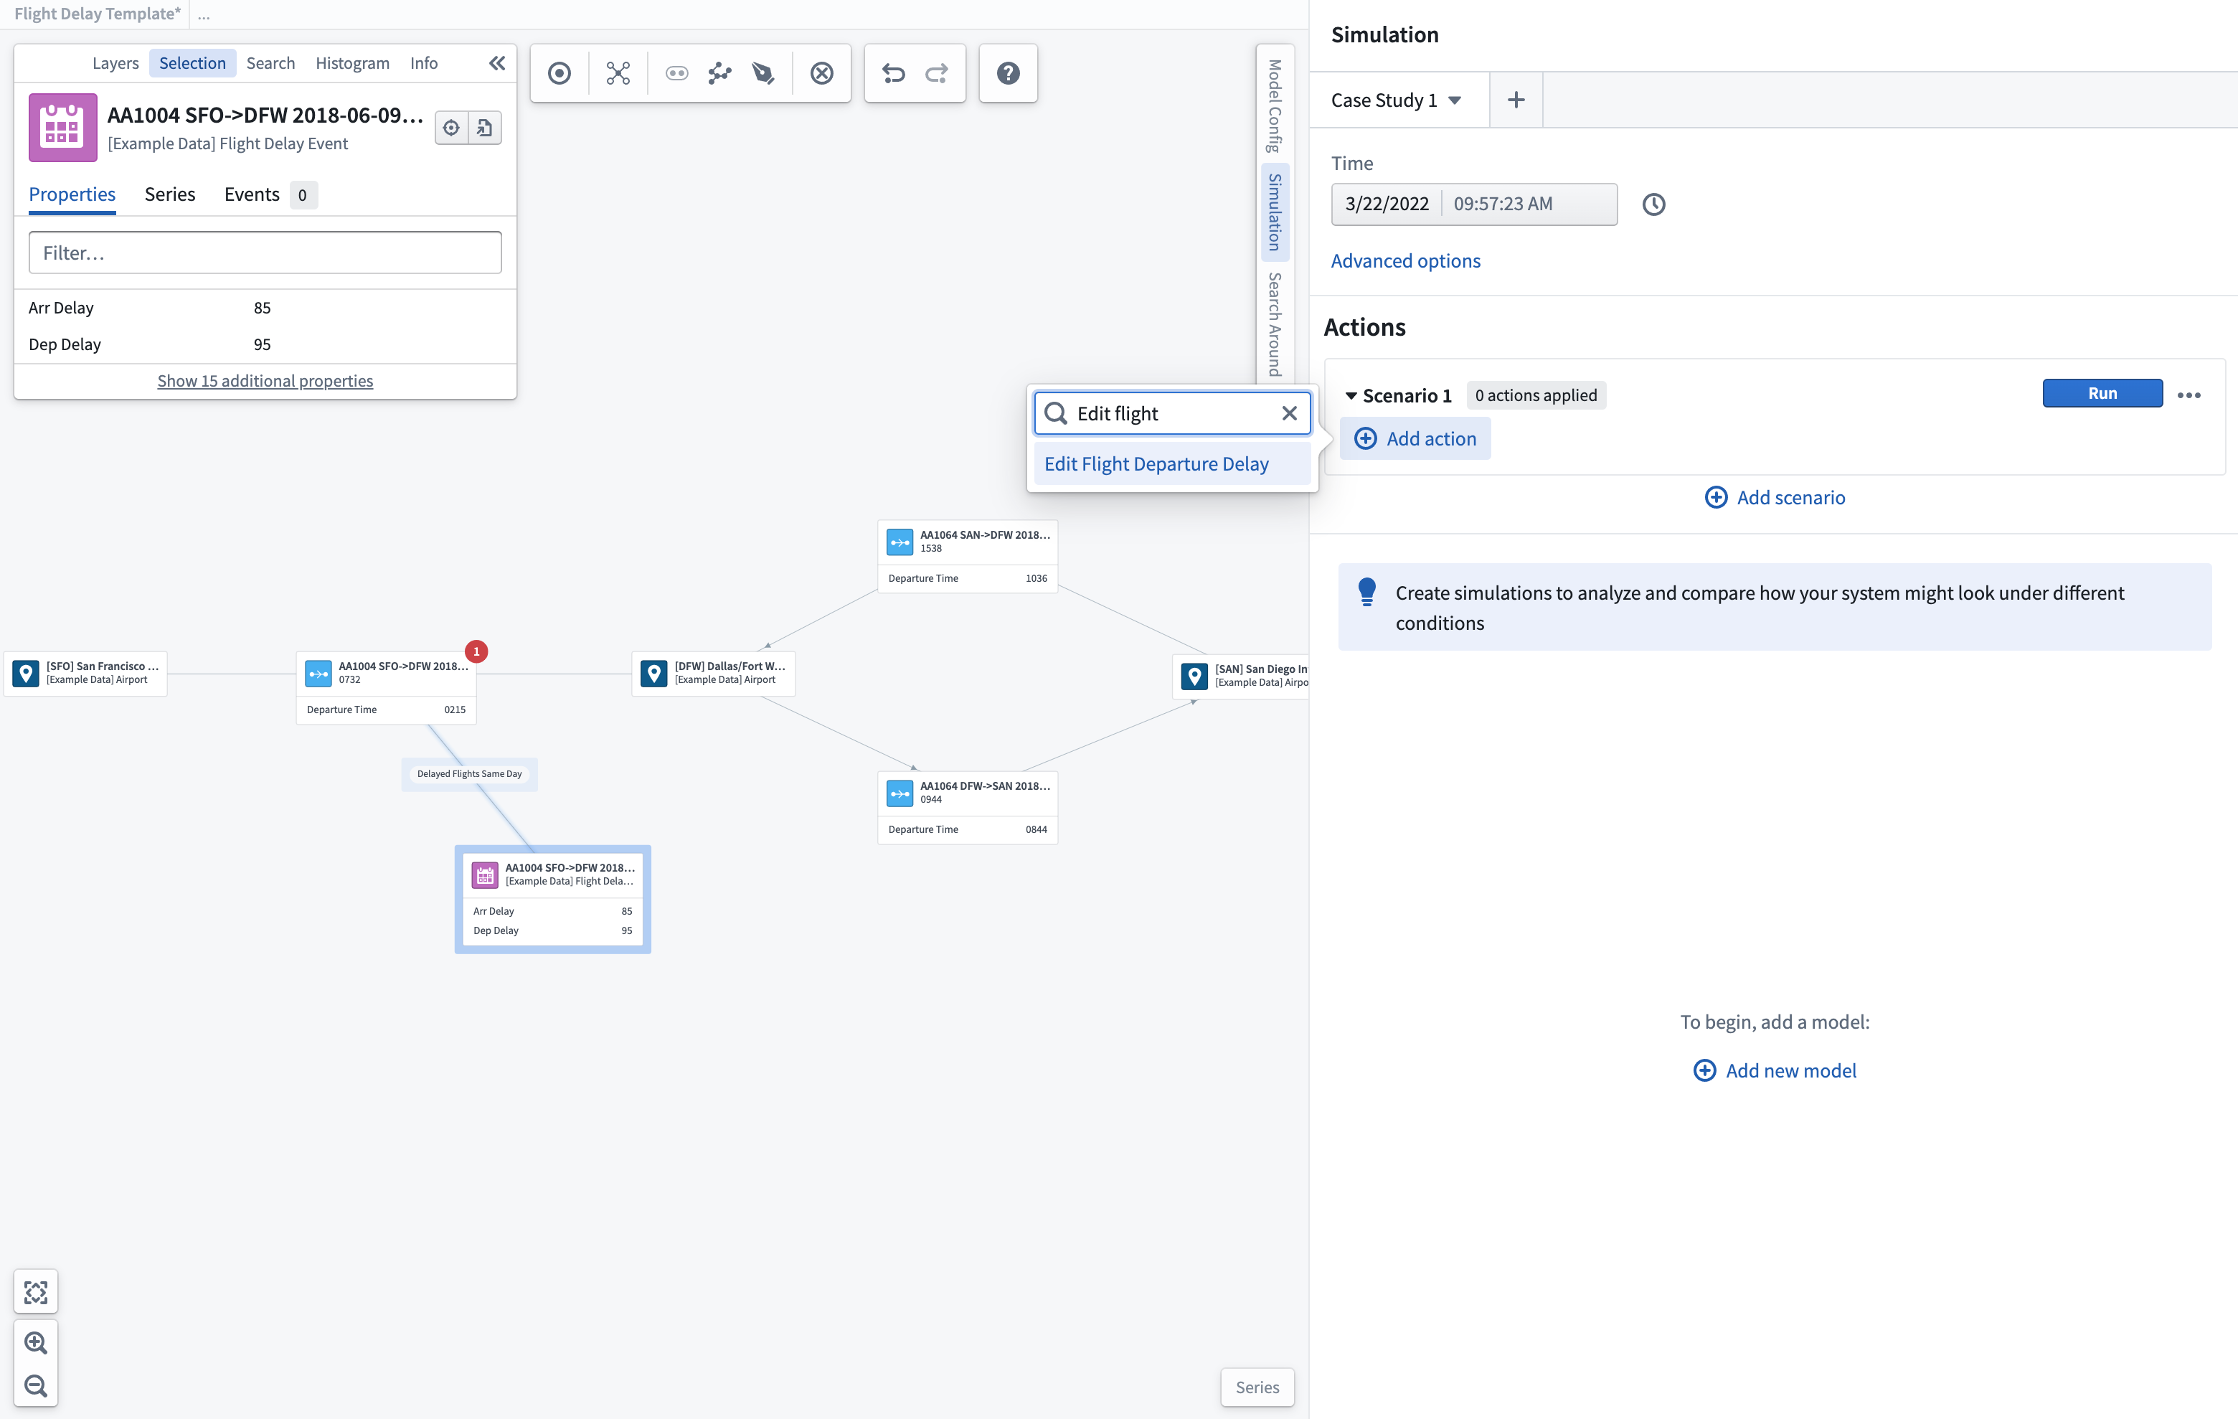Click the Filter properties input field
The image size is (2238, 1419).
pos(265,253)
